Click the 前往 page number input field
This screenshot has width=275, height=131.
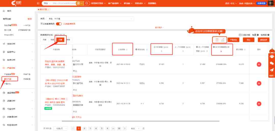tap(139, 128)
